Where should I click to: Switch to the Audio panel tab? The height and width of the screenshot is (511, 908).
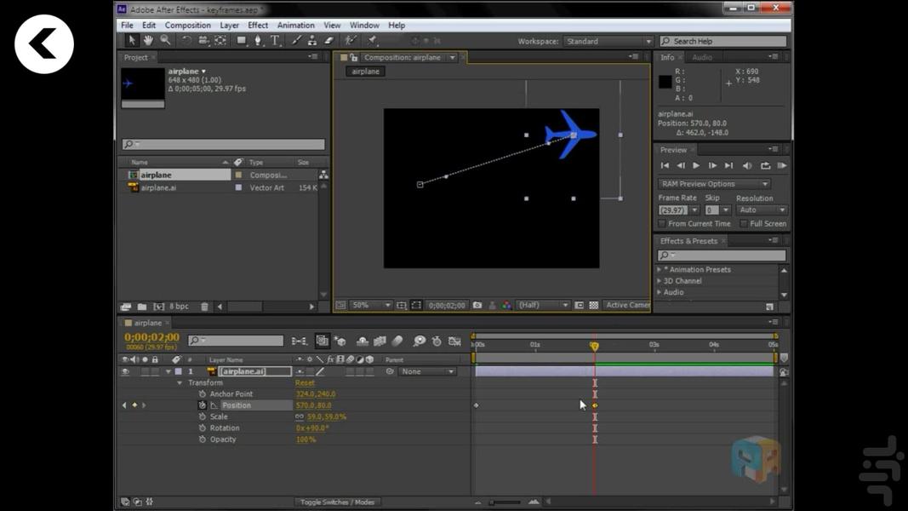702,57
